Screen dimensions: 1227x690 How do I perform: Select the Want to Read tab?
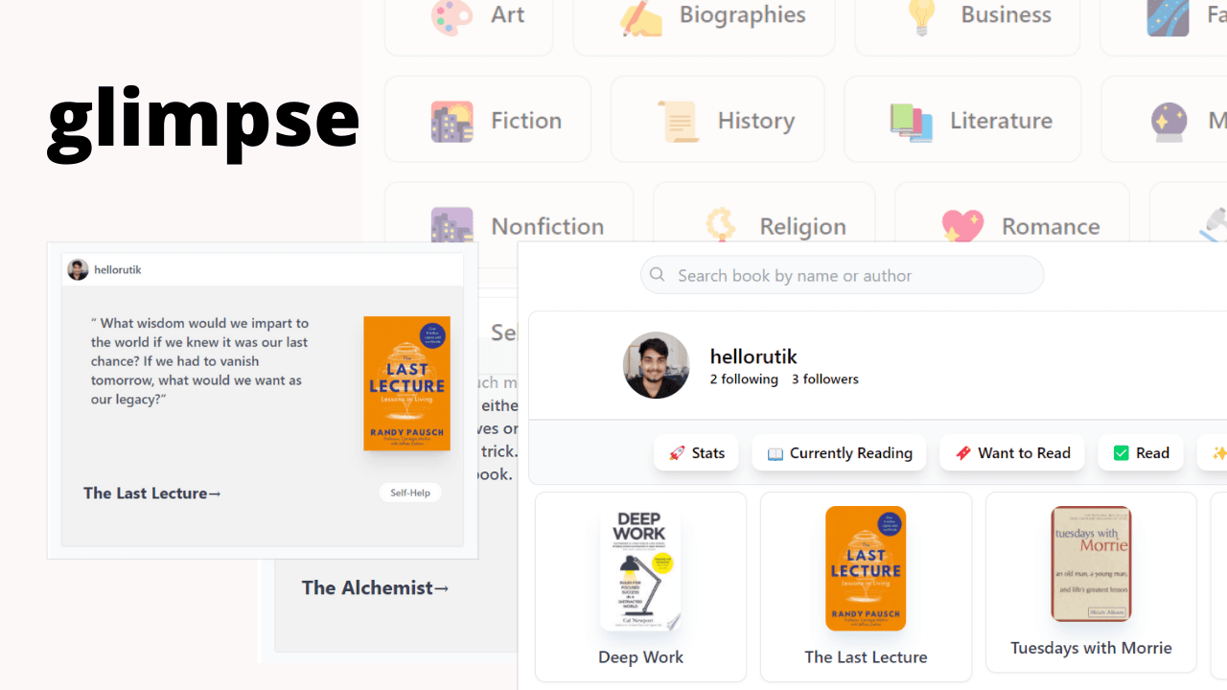pyautogui.click(x=1011, y=453)
